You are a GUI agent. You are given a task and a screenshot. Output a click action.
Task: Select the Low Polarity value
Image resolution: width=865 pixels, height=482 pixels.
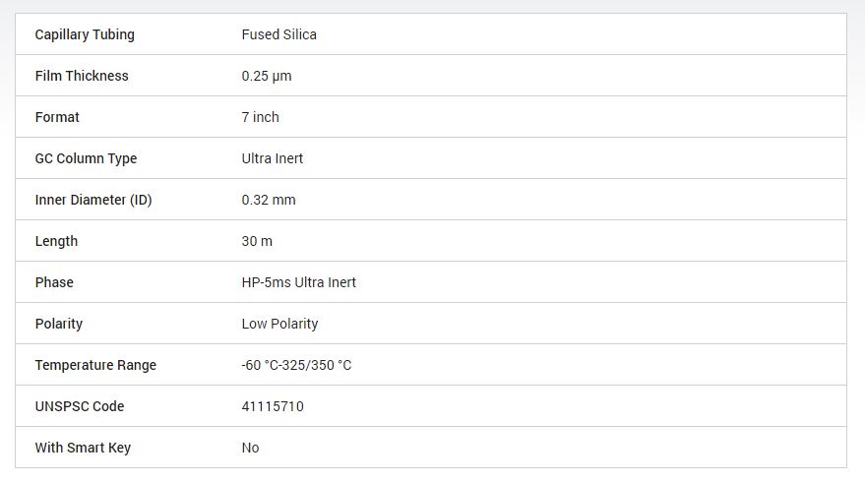click(279, 324)
